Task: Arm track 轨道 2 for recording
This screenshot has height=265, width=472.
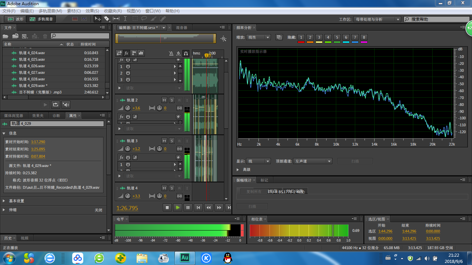Action: point(179,100)
